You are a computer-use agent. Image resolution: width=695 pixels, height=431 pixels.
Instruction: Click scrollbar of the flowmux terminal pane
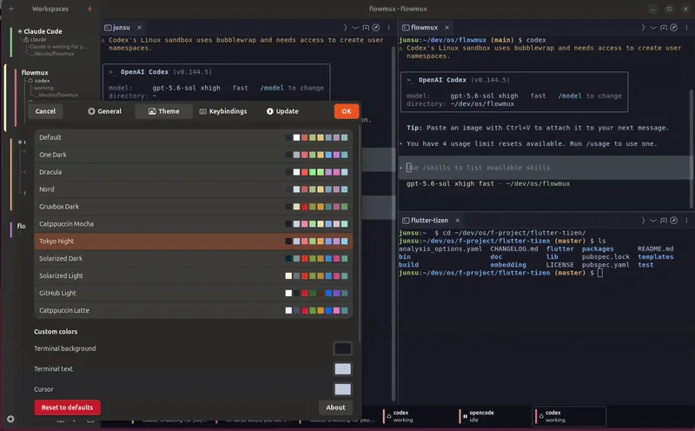pos(691,149)
